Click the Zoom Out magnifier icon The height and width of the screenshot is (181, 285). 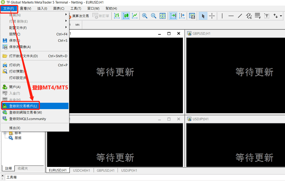point(153,16)
